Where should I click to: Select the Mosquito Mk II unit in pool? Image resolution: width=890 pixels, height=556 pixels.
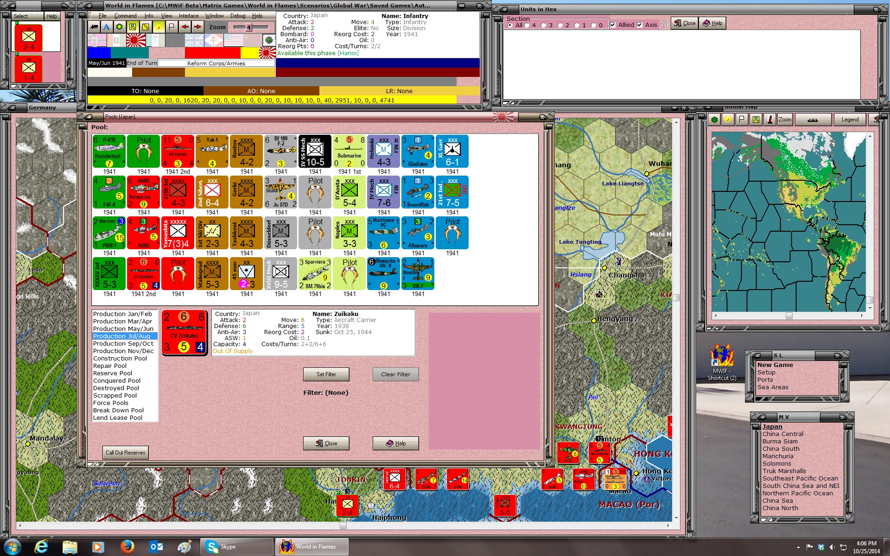point(383,274)
